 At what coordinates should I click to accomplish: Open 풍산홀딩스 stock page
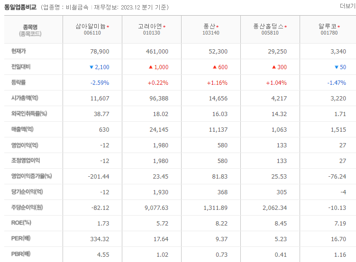(x=268, y=27)
